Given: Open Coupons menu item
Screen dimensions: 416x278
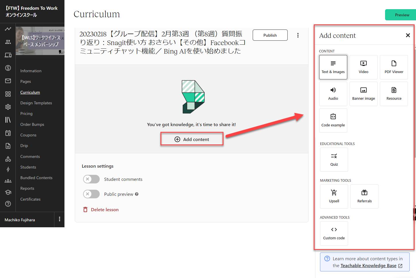Looking at the screenshot, I should coord(28,135).
